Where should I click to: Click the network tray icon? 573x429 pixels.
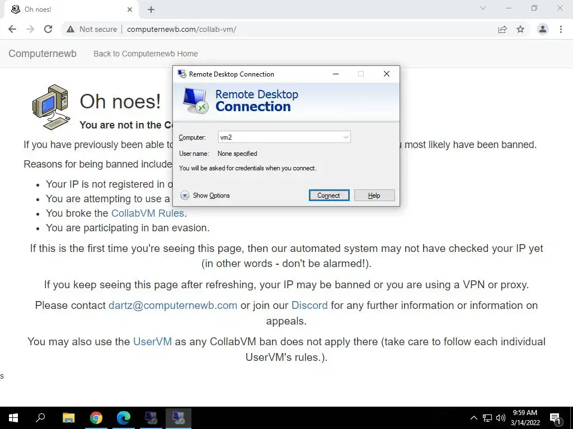[487, 418]
